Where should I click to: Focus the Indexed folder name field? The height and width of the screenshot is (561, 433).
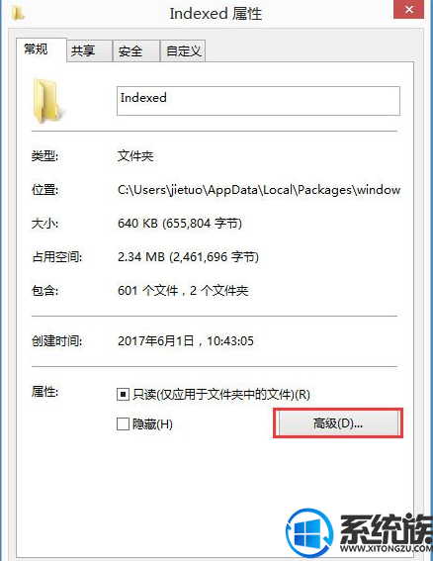point(258,101)
